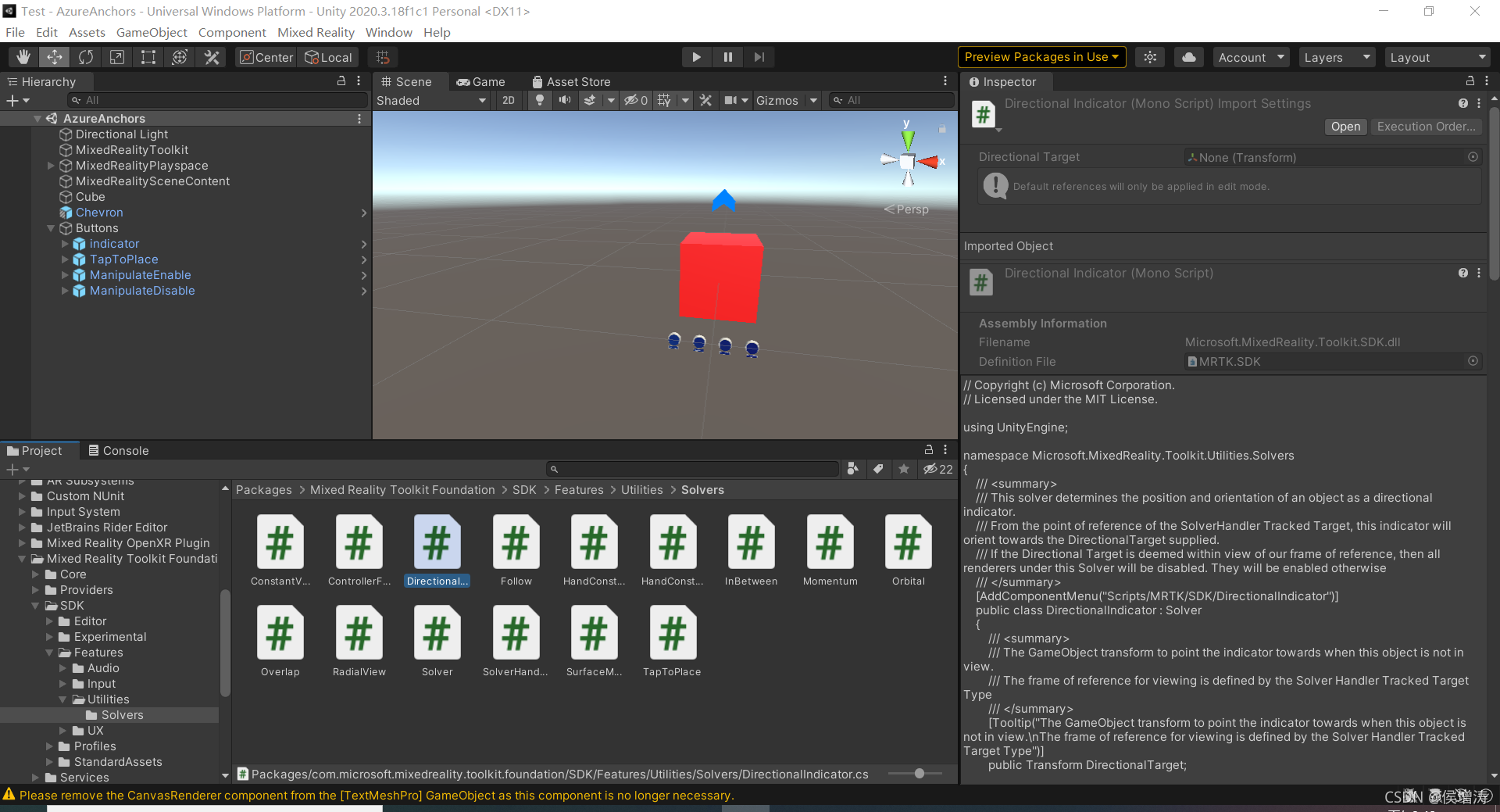Select the Orbital script asset
The width and height of the screenshot is (1500, 812).
point(908,550)
